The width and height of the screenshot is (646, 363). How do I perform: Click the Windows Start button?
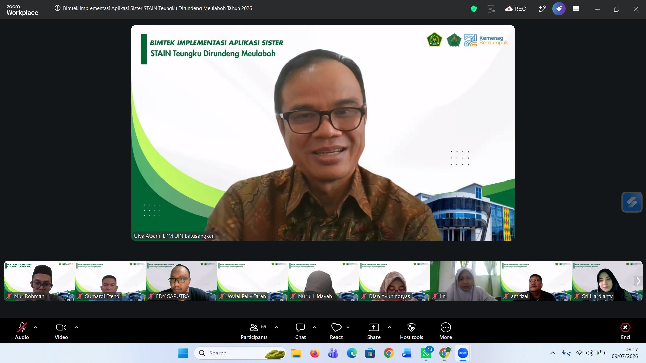[183, 353]
